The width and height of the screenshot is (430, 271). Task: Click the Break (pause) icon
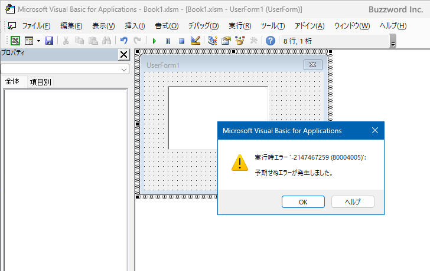[x=168, y=41]
